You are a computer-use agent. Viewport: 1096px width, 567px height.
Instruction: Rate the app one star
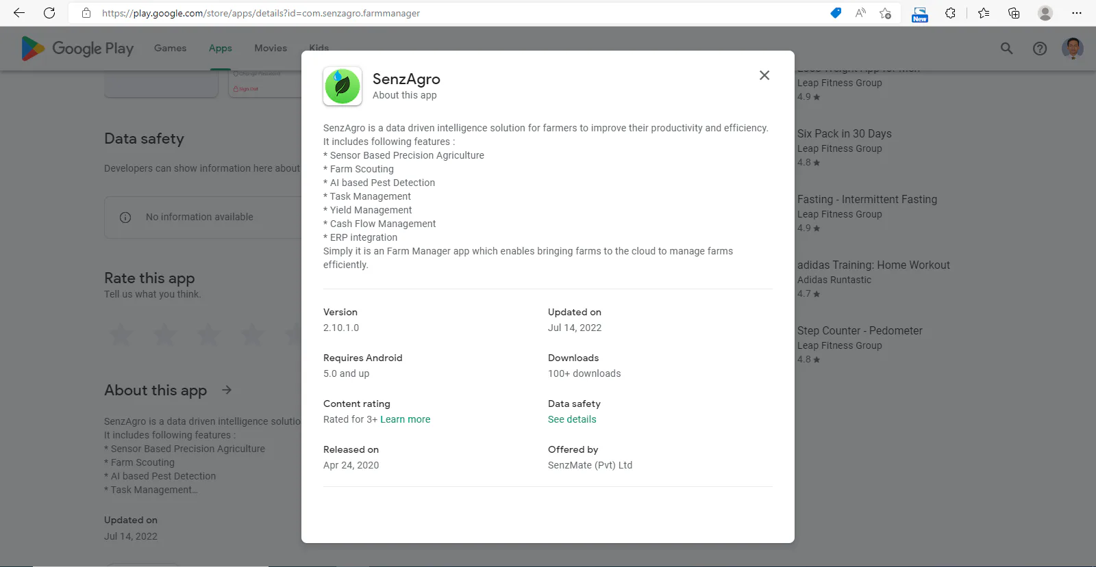pyautogui.click(x=121, y=335)
